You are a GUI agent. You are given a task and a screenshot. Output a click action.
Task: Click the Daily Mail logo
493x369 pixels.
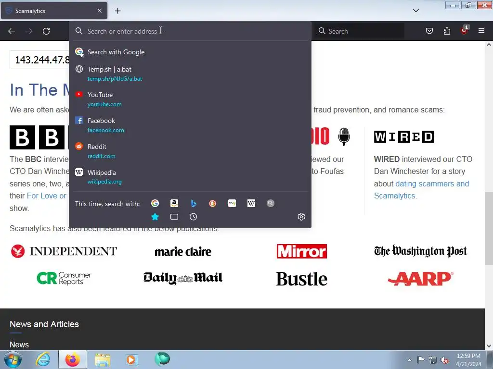[183, 278]
